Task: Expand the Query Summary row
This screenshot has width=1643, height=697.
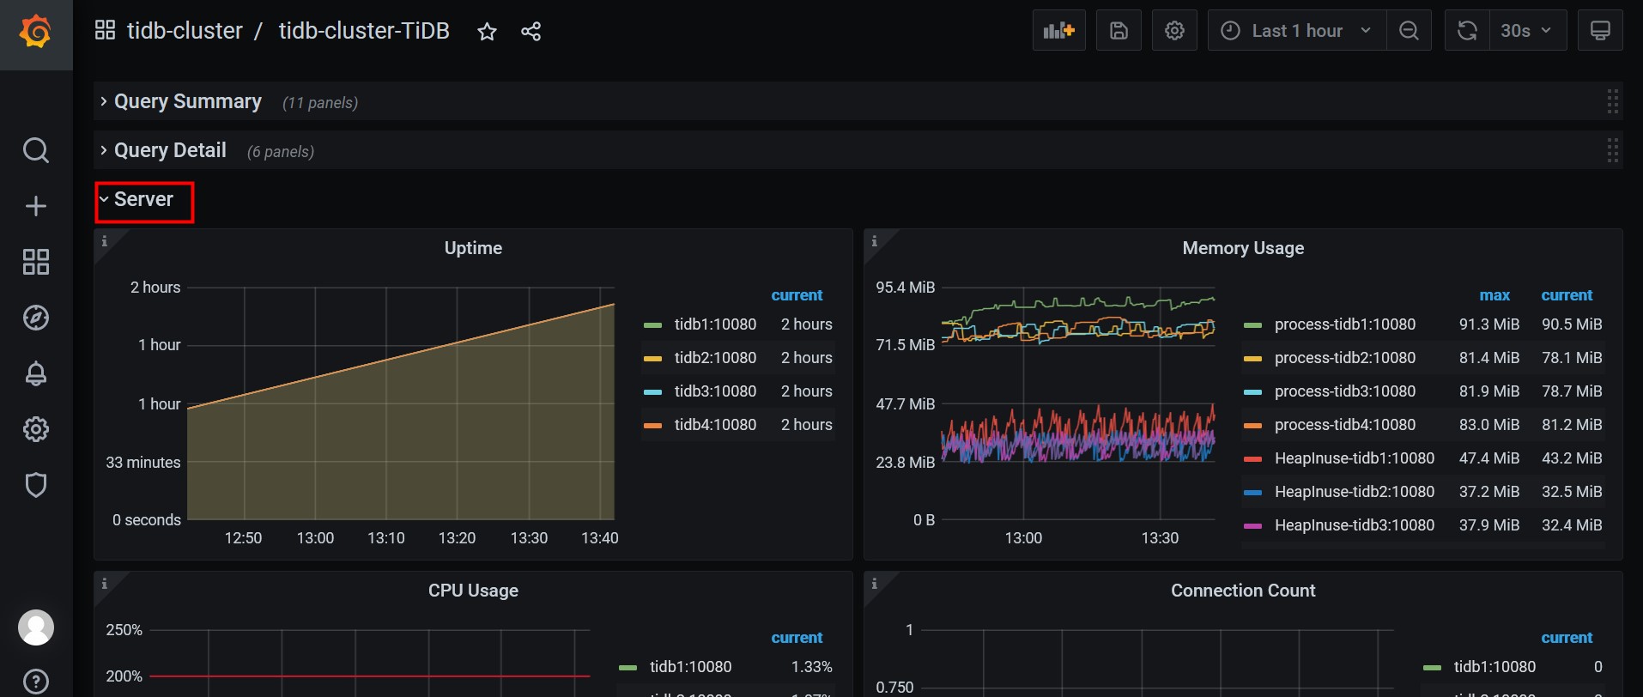Action: coord(188,101)
